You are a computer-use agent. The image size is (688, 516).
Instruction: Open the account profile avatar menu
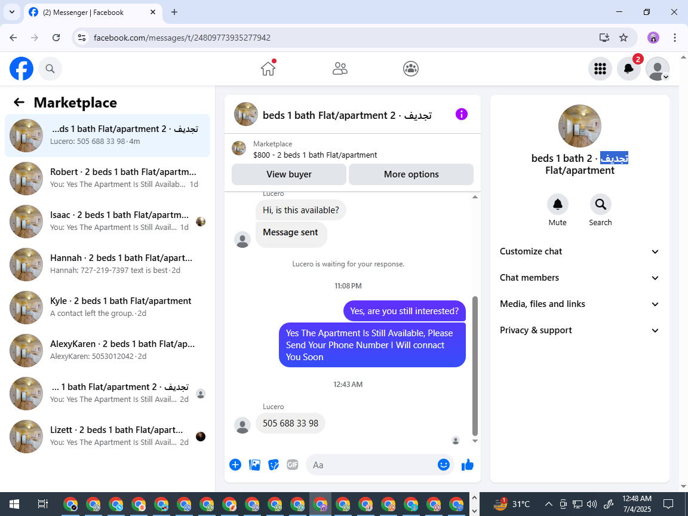658,69
